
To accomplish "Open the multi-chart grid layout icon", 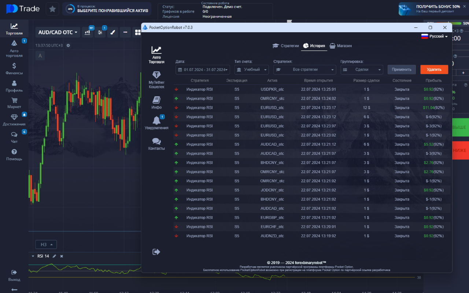I will pyautogui.click(x=138, y=32).
